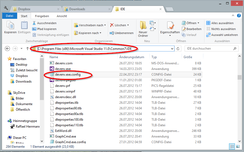Switch to large icons view
The image size is (244, 152).
pos(238,147)
